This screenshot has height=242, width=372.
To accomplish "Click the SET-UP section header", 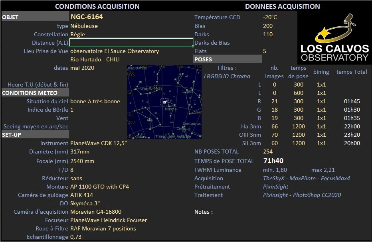I will click(x=35, y=135).
